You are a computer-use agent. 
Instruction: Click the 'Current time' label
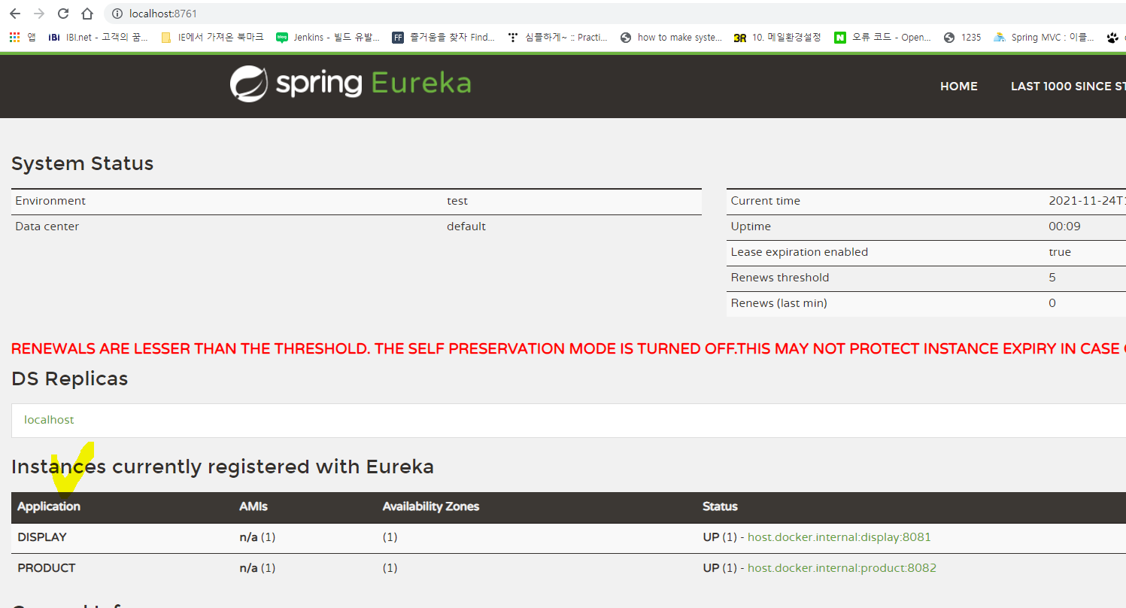(x=766, y=201)
